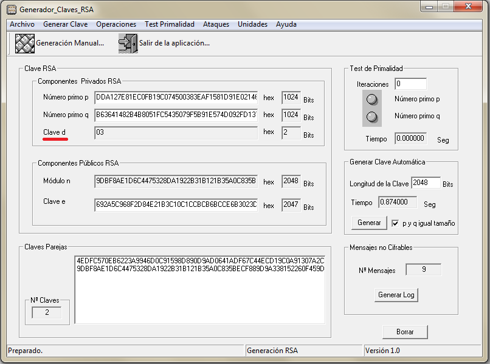
Task: Click the Generación Manual keypad icon
Action: (x=25, y=44)
